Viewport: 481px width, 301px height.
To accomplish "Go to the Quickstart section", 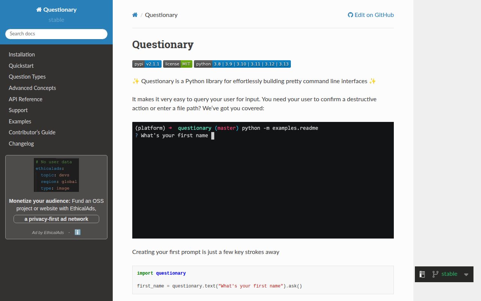I will point(21,66).
